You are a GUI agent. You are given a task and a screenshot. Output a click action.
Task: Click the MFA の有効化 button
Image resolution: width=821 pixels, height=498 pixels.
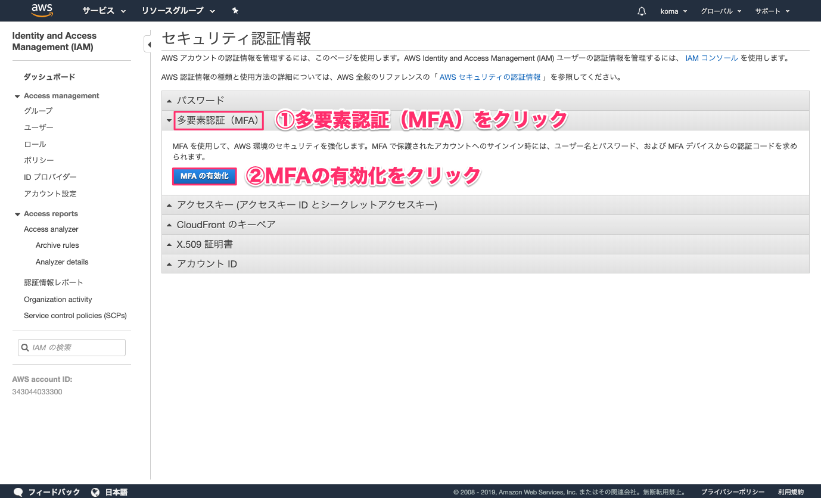204,176
